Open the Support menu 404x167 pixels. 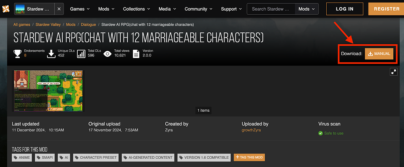[231, 9]
